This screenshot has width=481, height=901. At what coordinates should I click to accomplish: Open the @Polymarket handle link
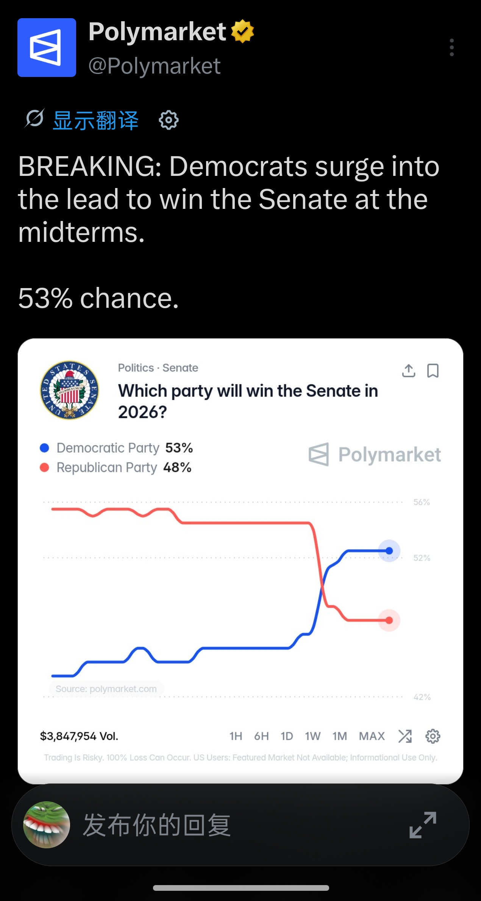155,66
